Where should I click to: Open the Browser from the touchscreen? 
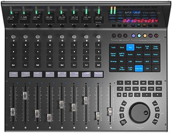139,62
